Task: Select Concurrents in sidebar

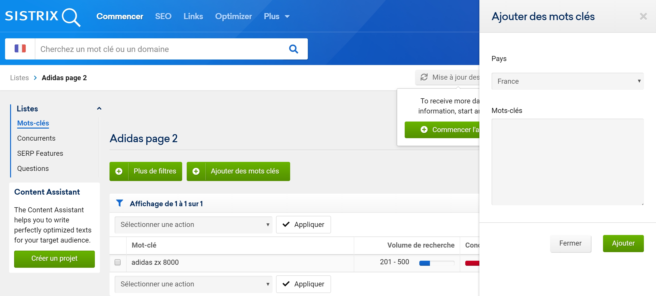Action: click(36, 138)
